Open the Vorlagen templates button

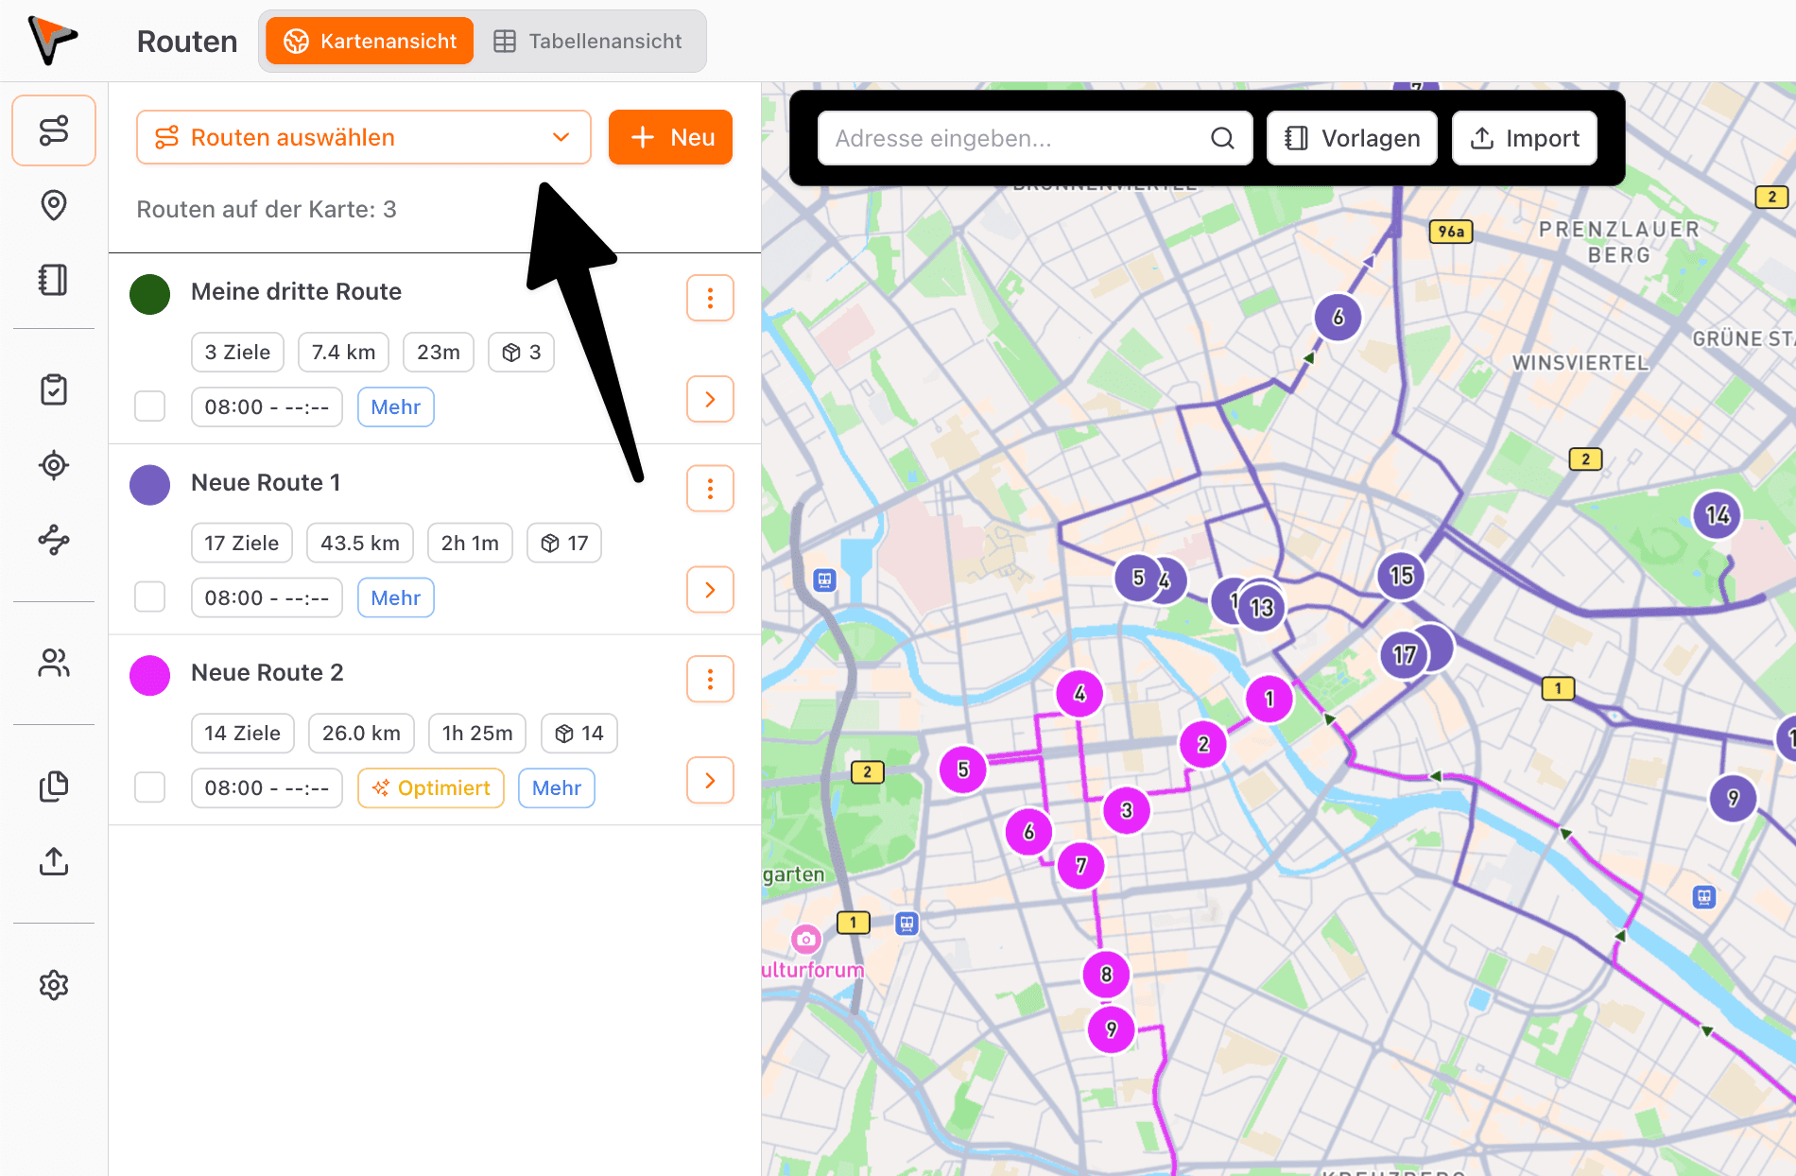pos(1352,139)
